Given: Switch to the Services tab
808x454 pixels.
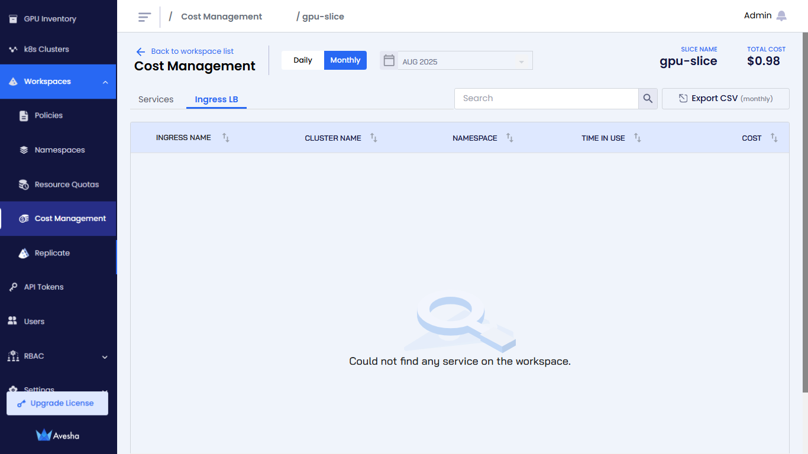Looking at the screenshot, I should (156, 99).
